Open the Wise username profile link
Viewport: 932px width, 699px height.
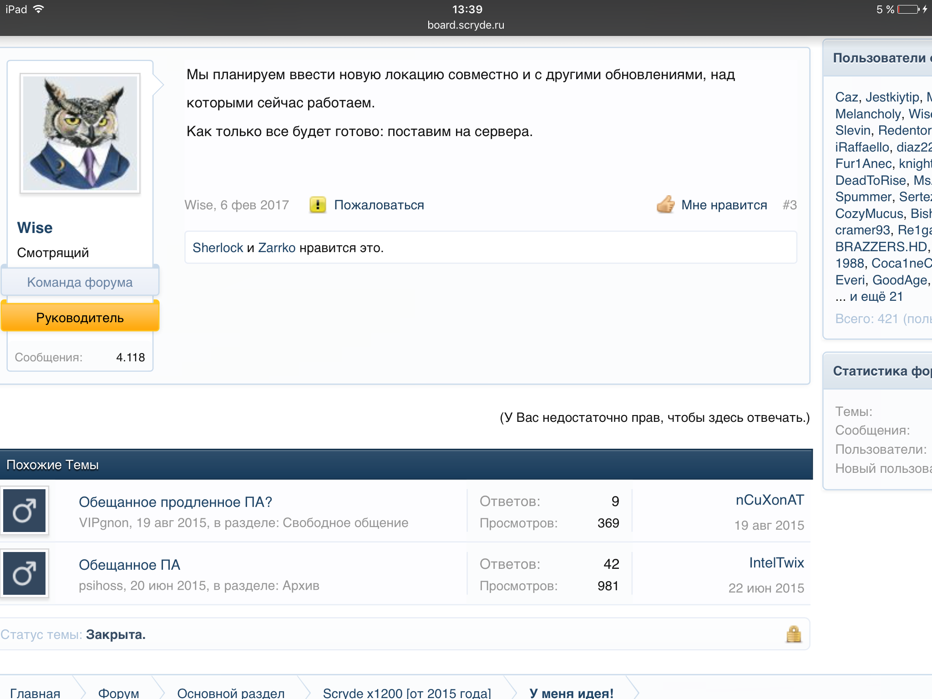click(x=35, y=228)
